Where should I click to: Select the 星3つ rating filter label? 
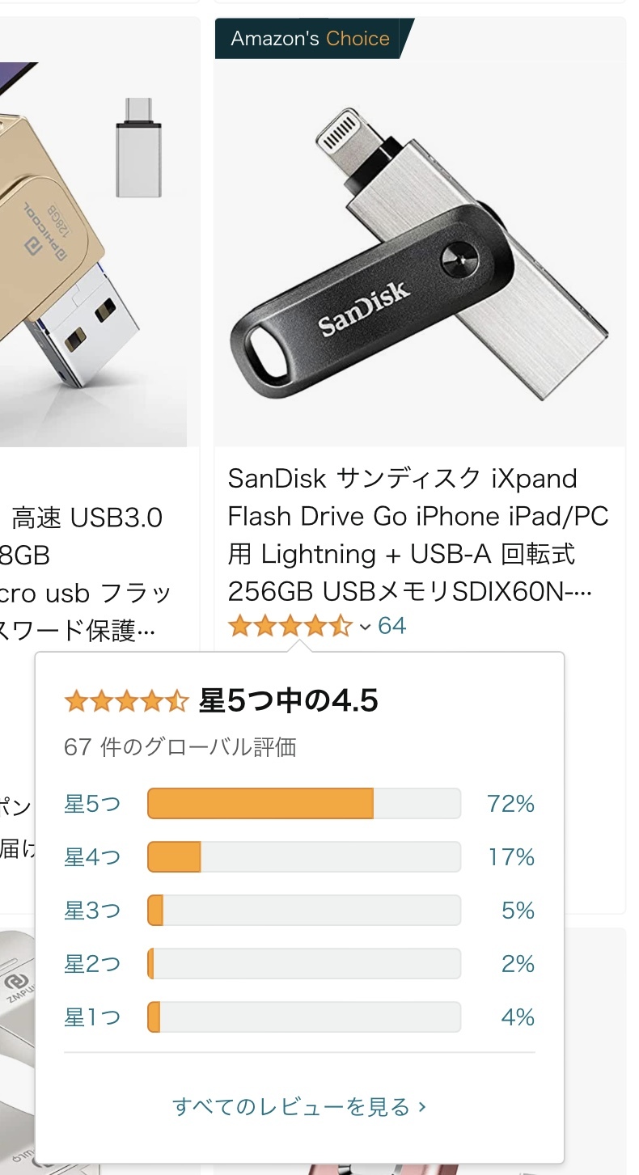coord(92,911)
